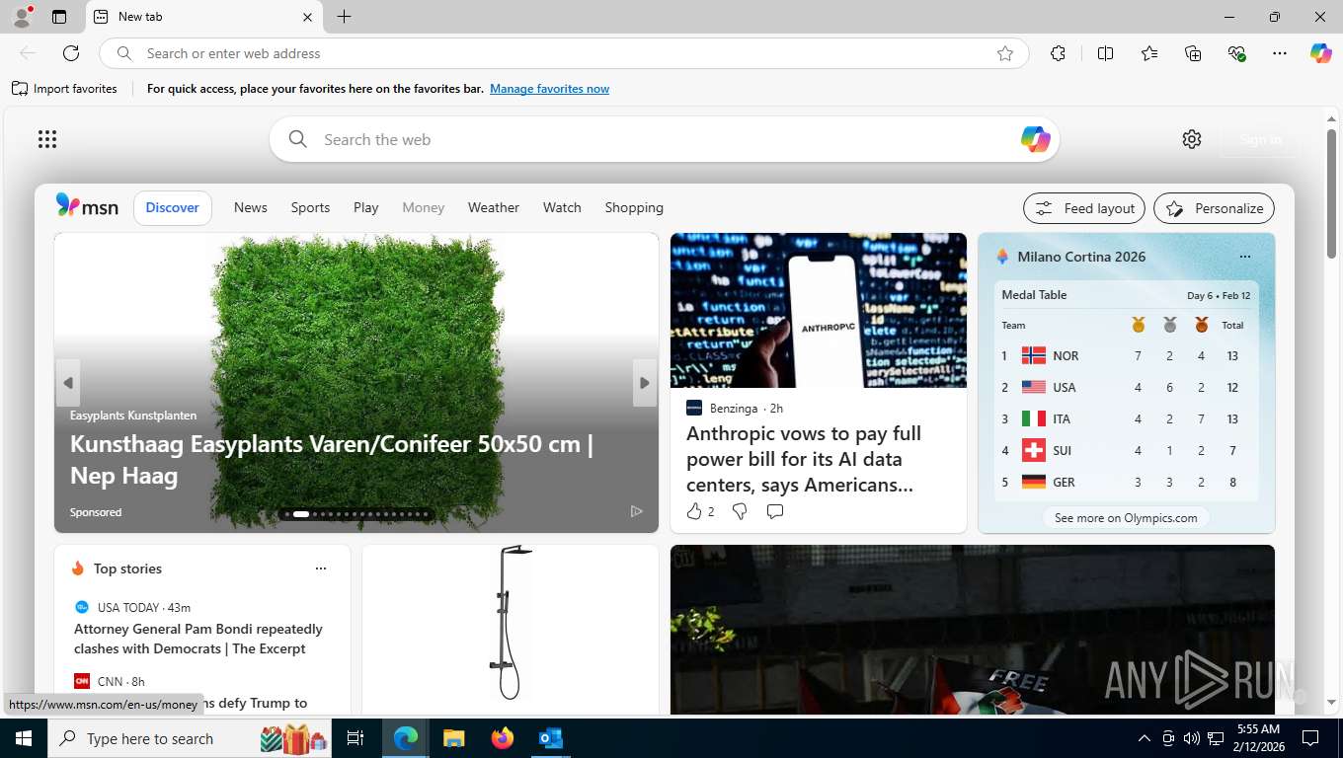The image size is (1343, 758).
Task: Switch to the Sports tab
Action: coord(310,207)
